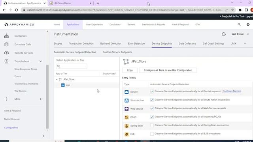Click the refresh icon beside last 1 hour

(224, 34)
